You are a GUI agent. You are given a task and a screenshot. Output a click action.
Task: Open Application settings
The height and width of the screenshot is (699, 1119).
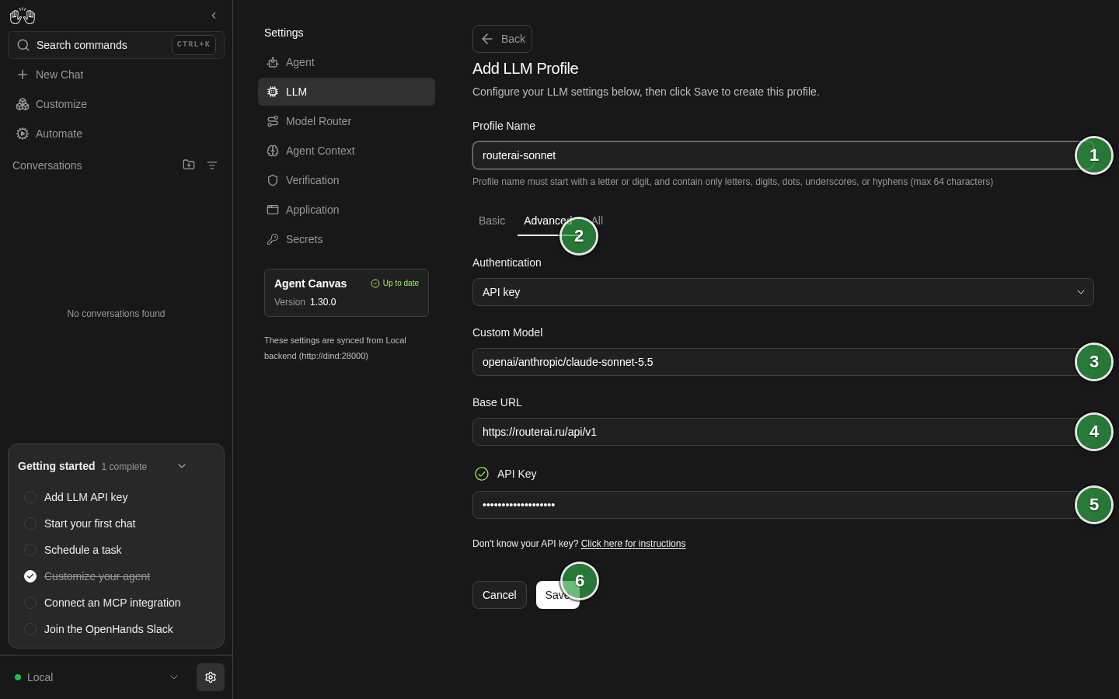click(347, 210)
